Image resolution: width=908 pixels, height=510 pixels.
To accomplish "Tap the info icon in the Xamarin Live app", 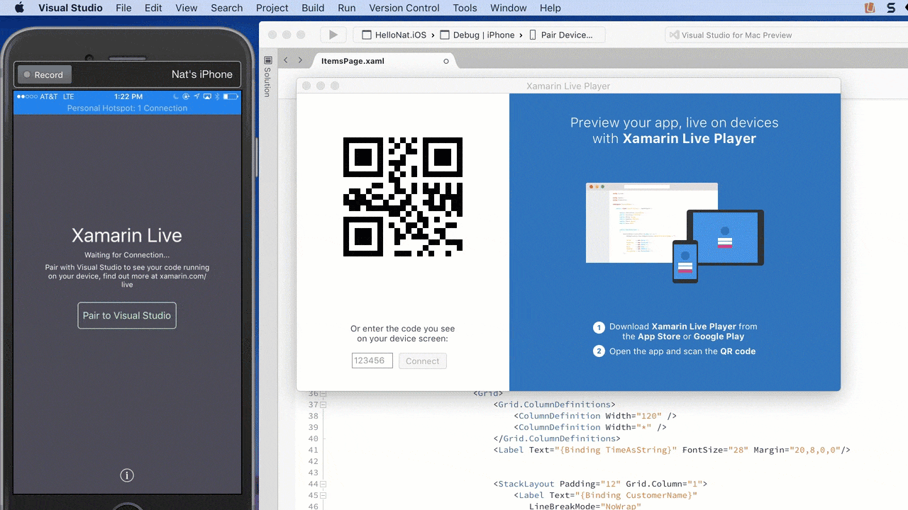I will [x=127, y=475].
